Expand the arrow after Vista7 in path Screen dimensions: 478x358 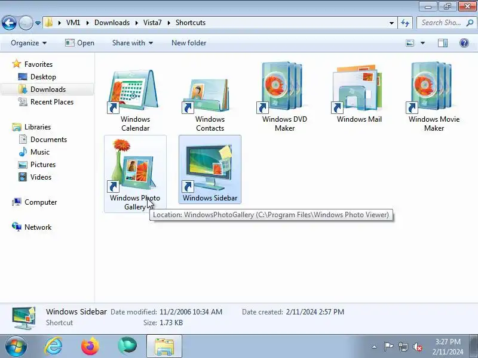169,23
